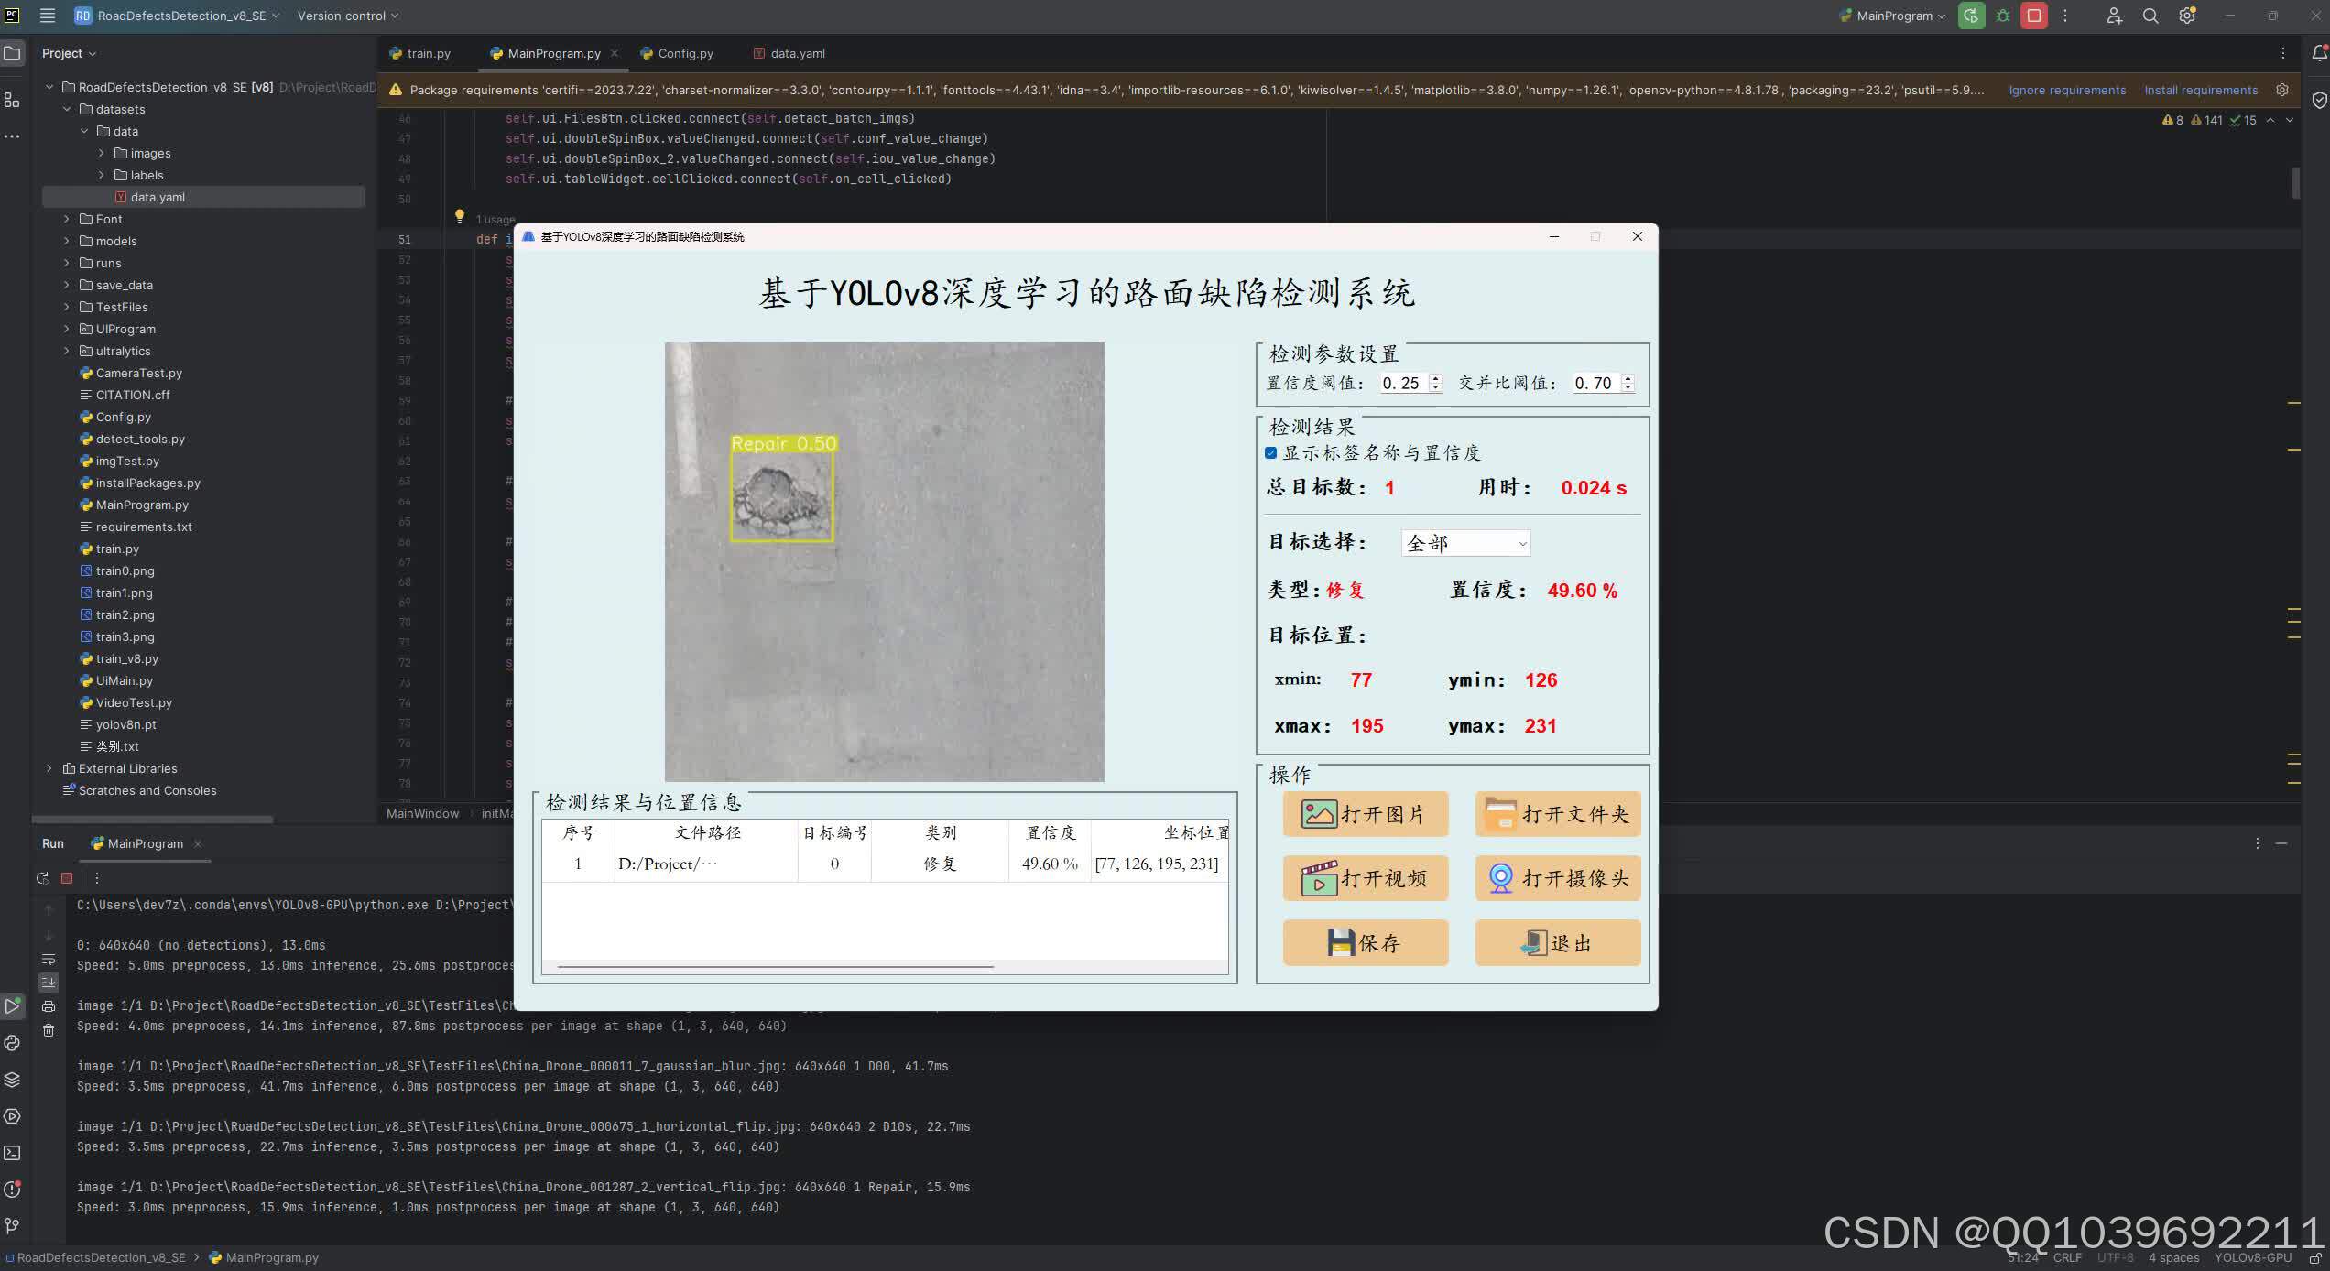Click the Install requirements link
The image size is (2330, 1271).
pos(2201,90)
